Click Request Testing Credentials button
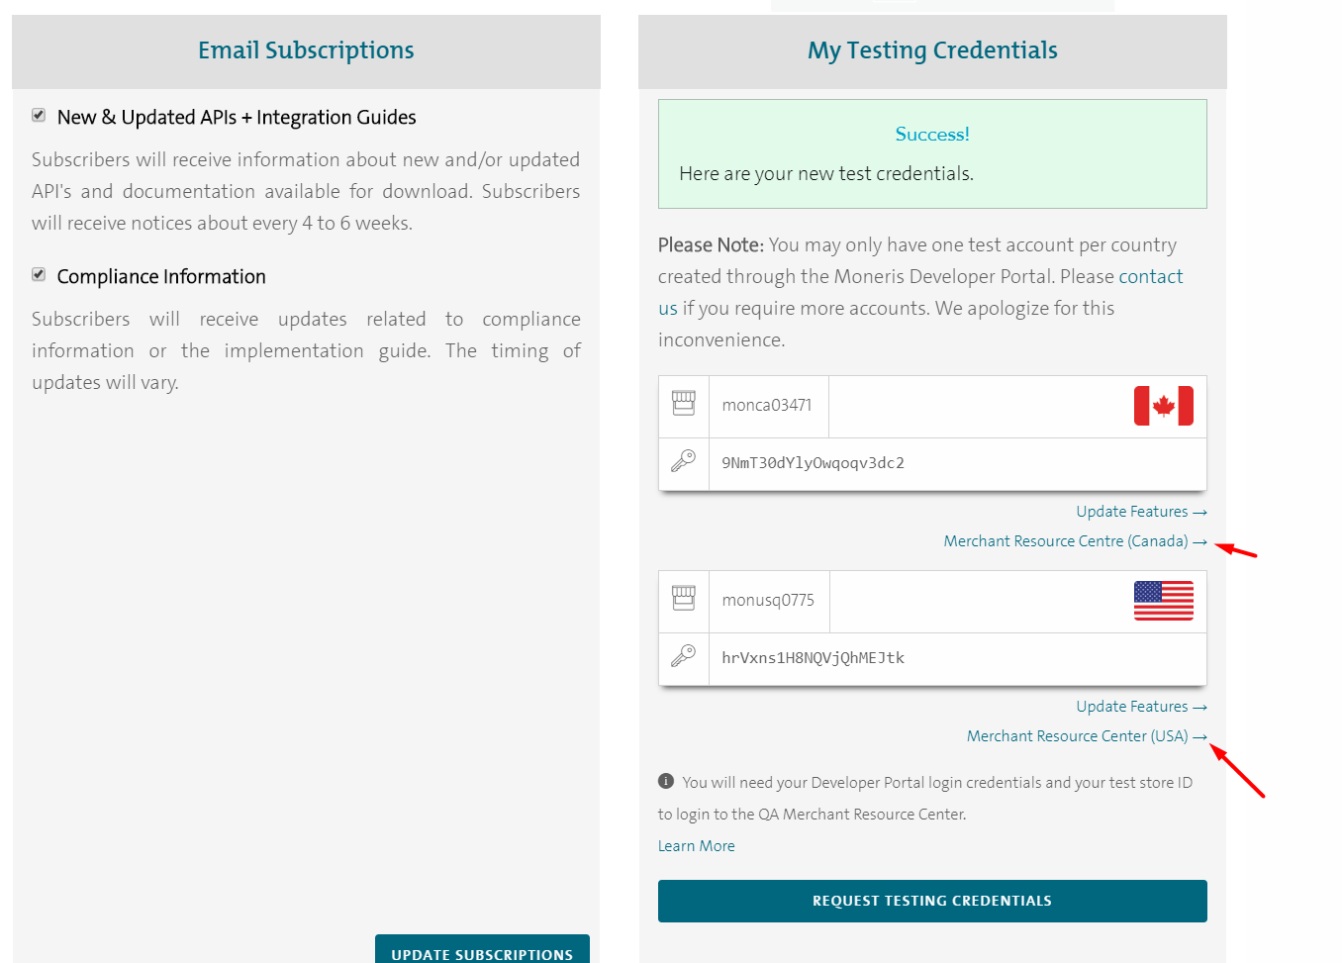Image resolution: width=1342 pixels, height=963 pixels. (x=932, y=901)
